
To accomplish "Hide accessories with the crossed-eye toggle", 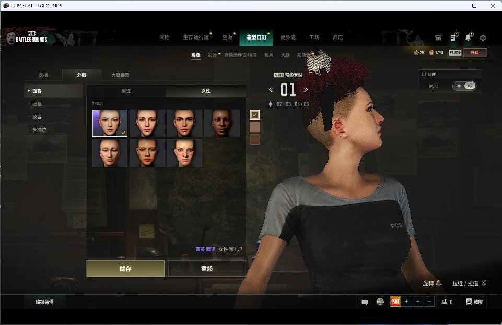I will click(470, 86).
